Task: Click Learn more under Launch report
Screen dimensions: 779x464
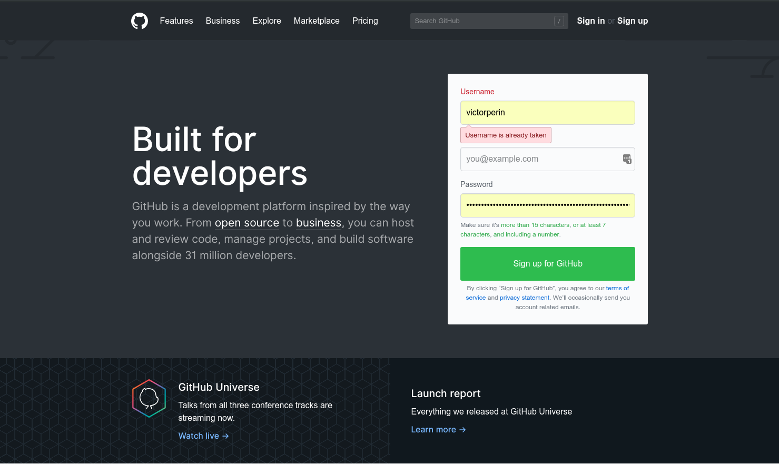Action: (439, 430)
